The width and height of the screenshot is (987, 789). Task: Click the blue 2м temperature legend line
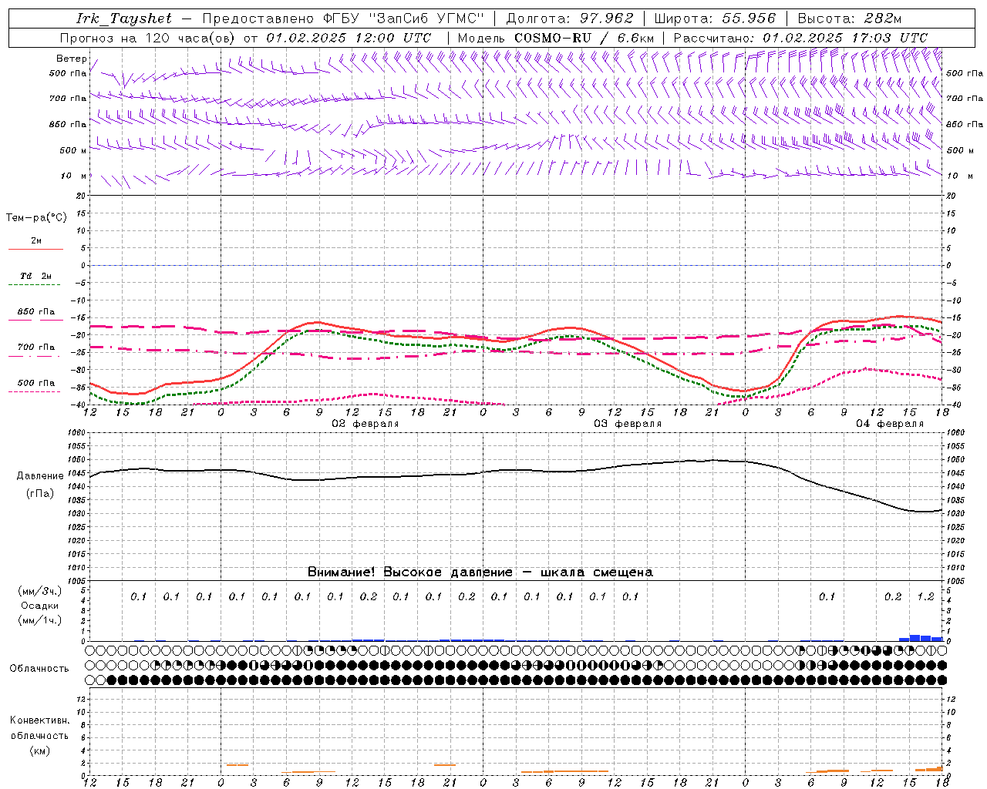36,248
